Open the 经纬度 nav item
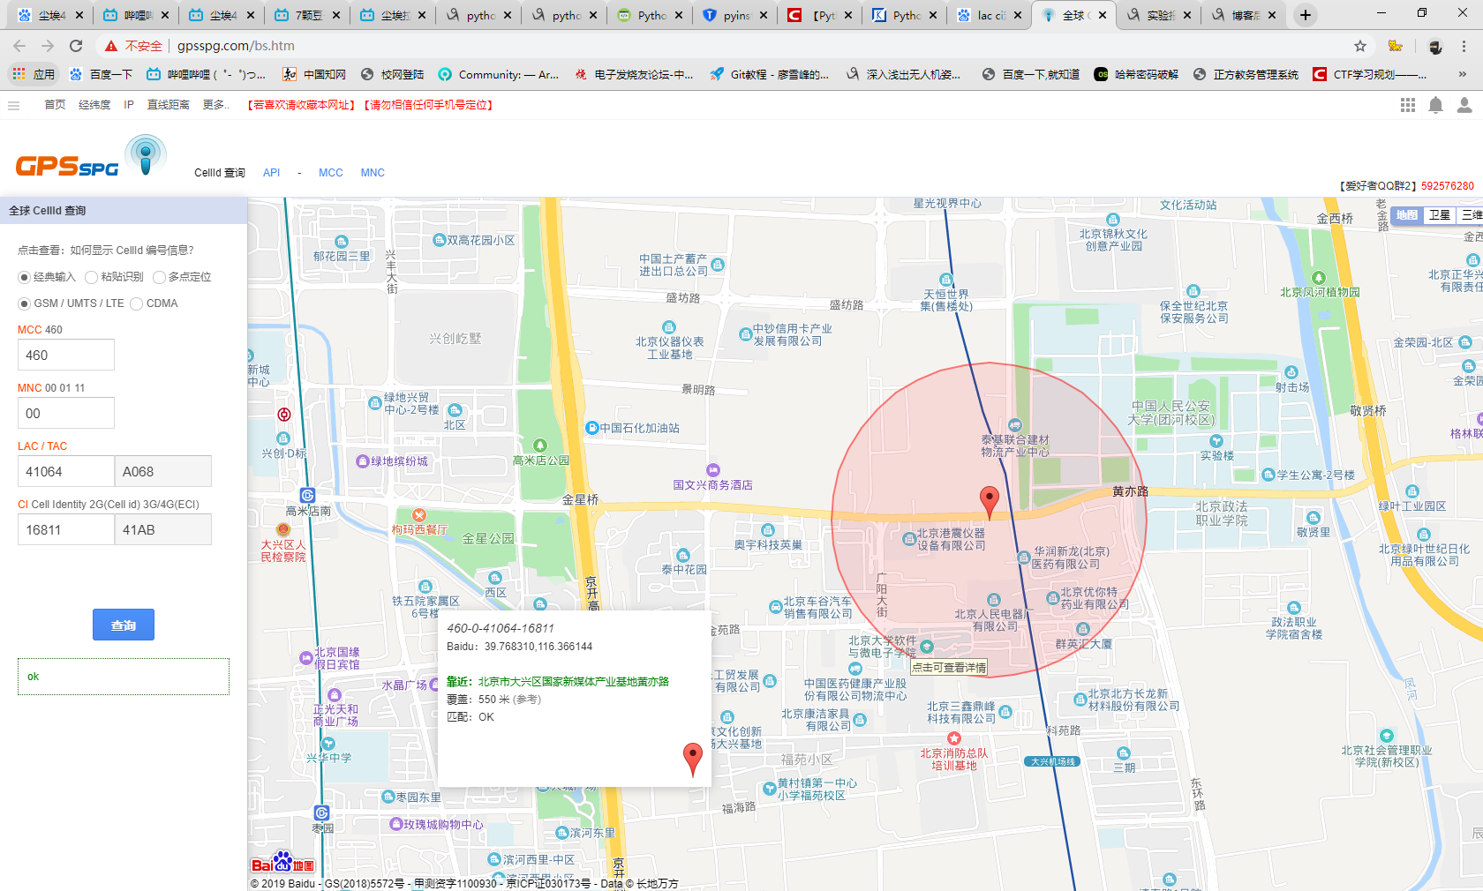The image size is (1483, 891). click(94, 105)
